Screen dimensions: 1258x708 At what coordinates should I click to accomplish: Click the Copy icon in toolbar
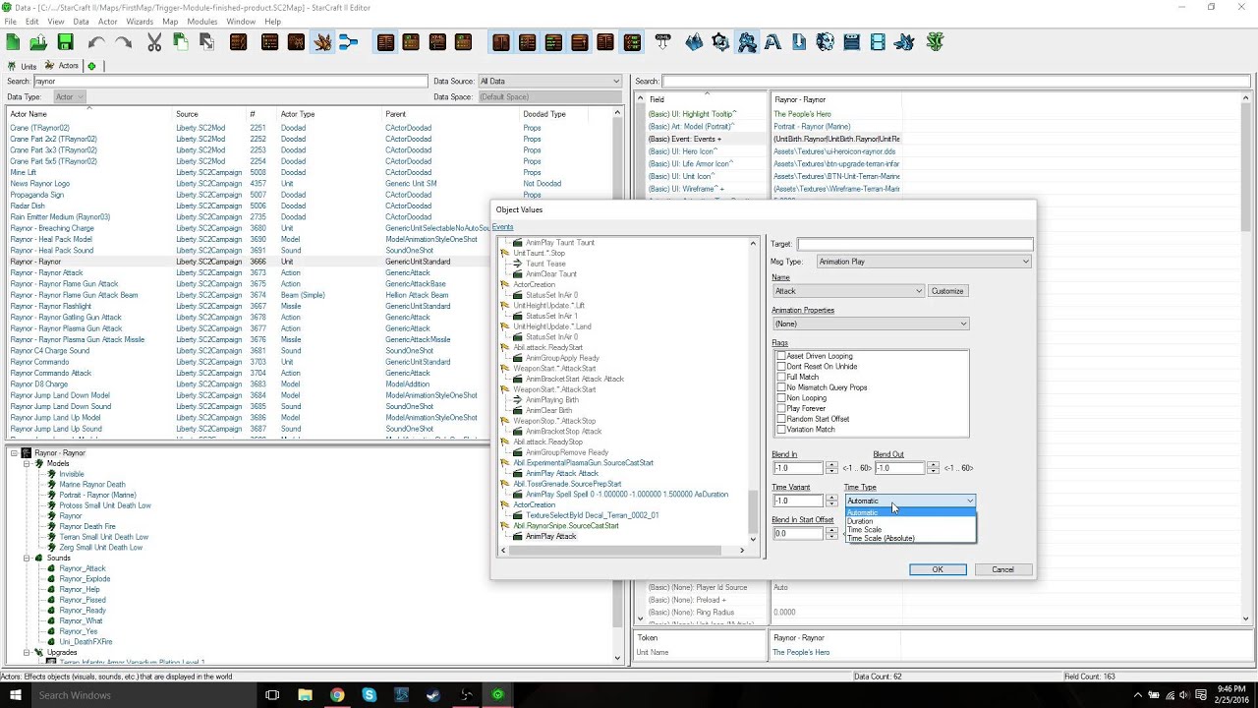click(x=181, y=42)
